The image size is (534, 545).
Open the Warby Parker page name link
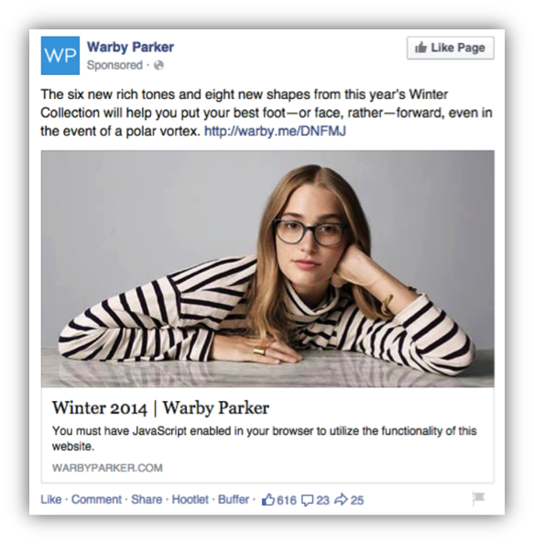coord(130,47)
